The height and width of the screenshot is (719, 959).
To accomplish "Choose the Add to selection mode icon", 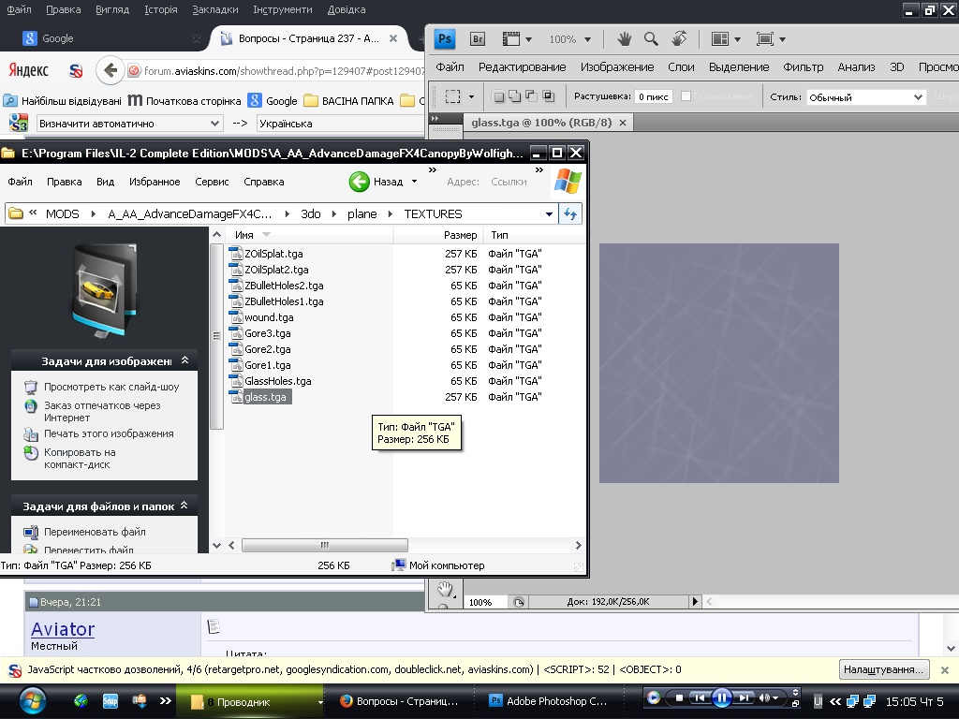I will tap(513, 96).
